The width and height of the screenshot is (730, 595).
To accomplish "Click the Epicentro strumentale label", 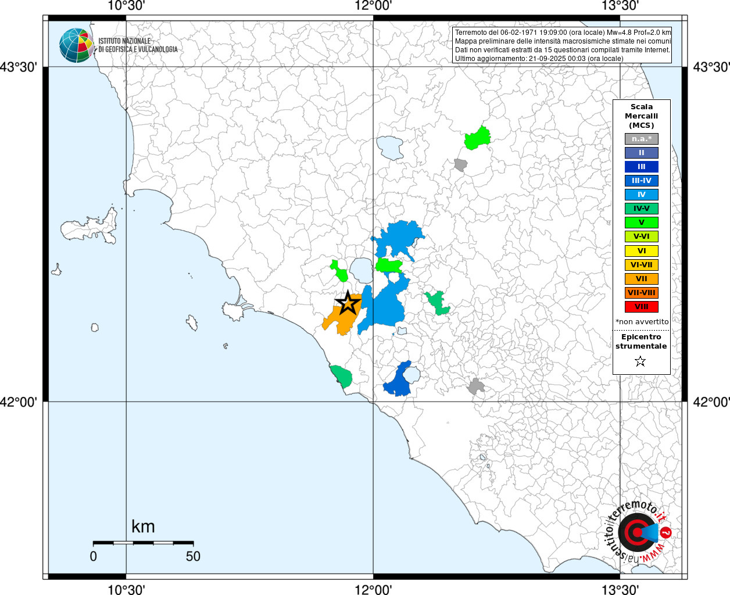I will pyautogui.click(x=641, y=342).
